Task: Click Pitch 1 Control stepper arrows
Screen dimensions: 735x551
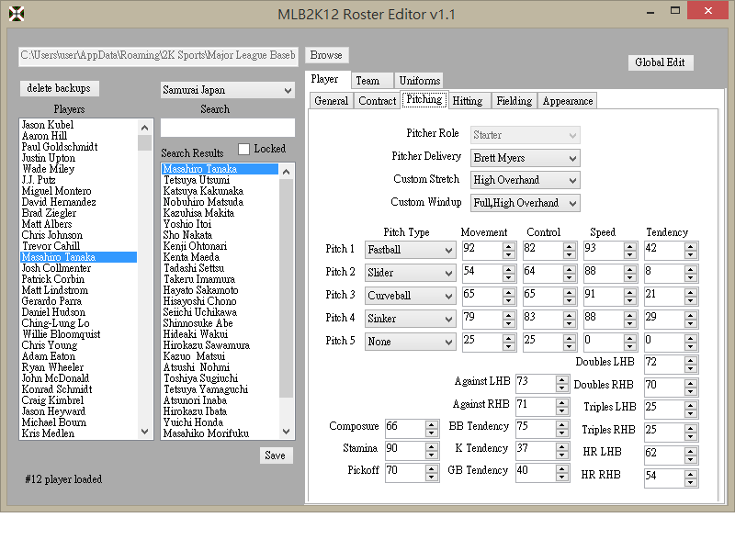Action: tap(569, 250)
